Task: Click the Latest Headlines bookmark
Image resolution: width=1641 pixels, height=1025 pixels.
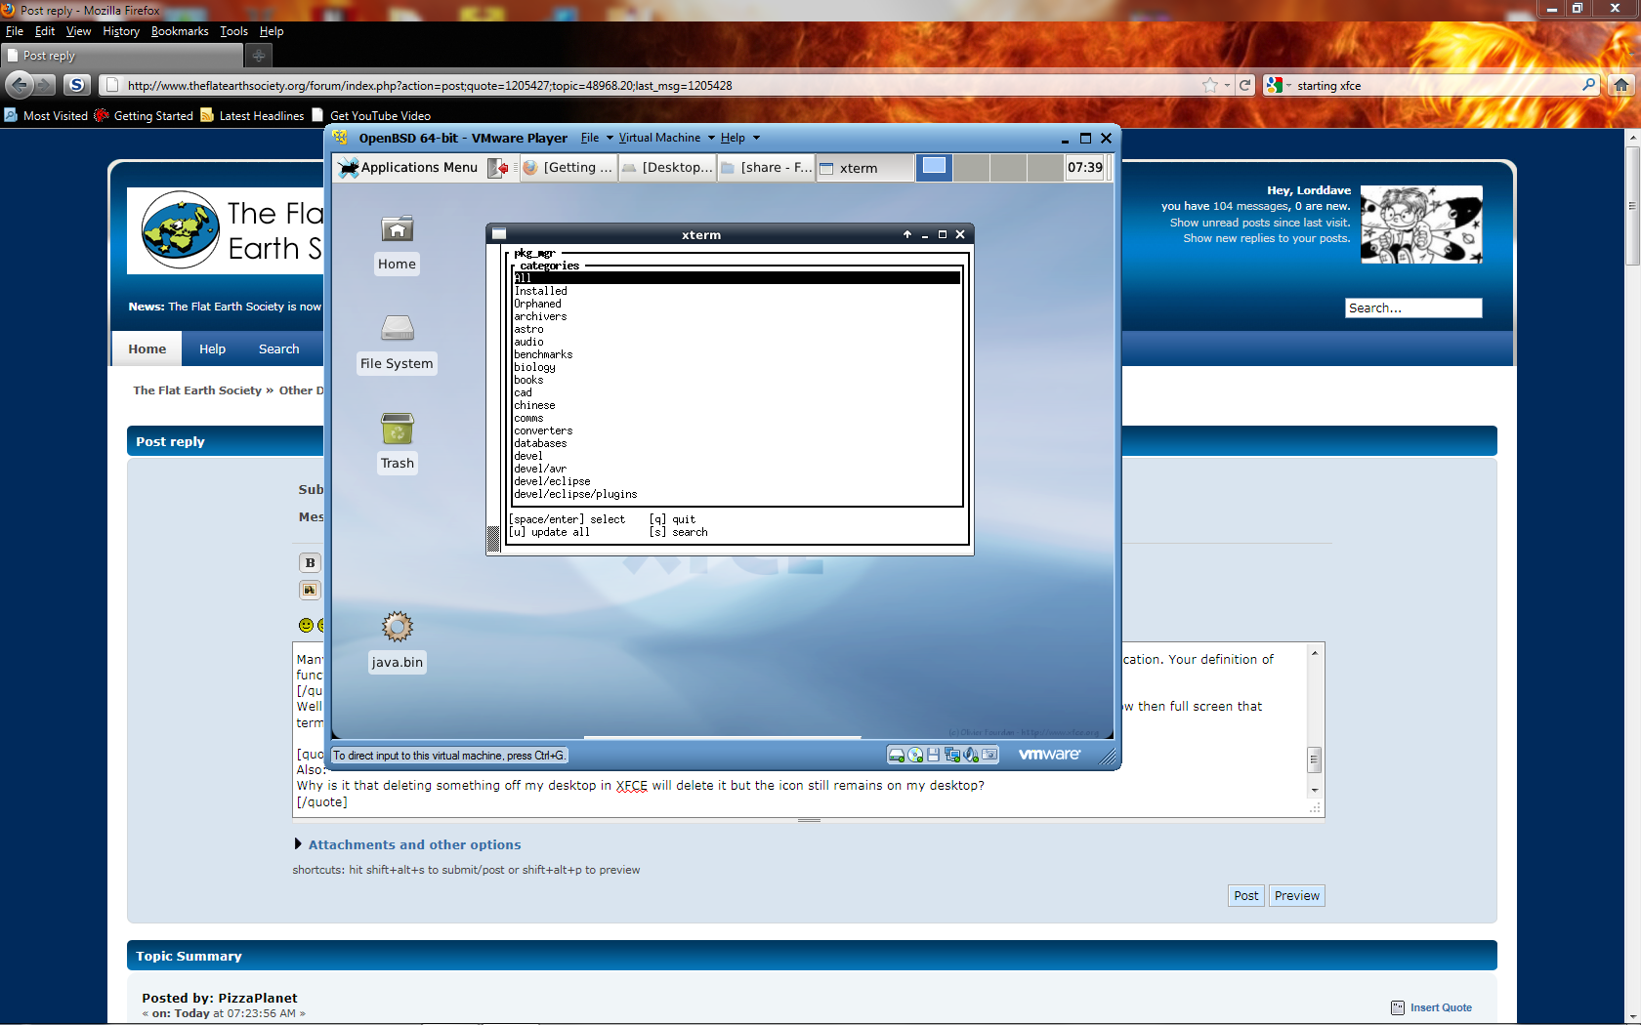Action: tap(252, 115)
